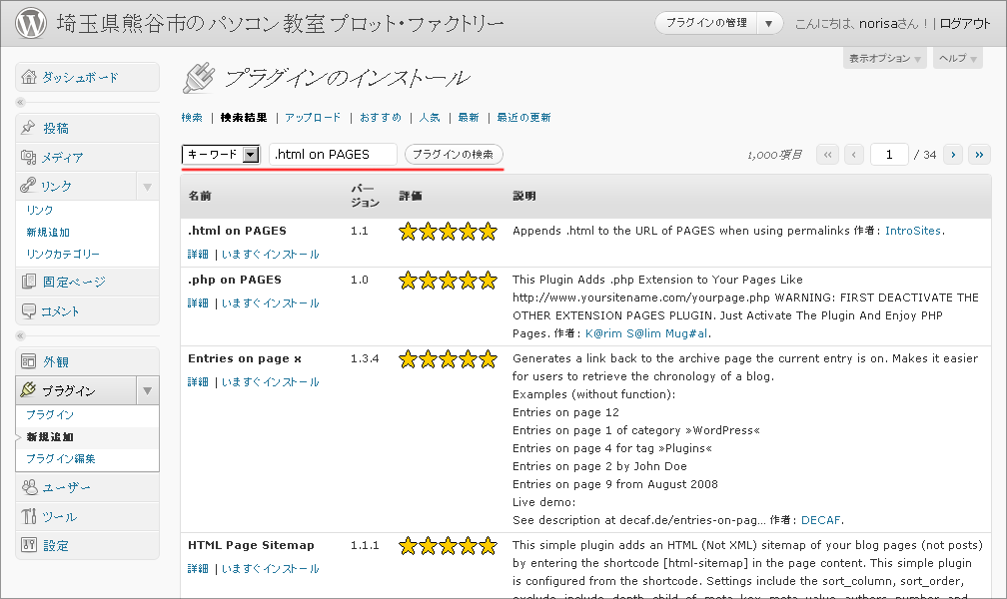Viewport: 1007px width, 599px height.
Task: Open the アップロード tab
Action: [x=313, y=118]
